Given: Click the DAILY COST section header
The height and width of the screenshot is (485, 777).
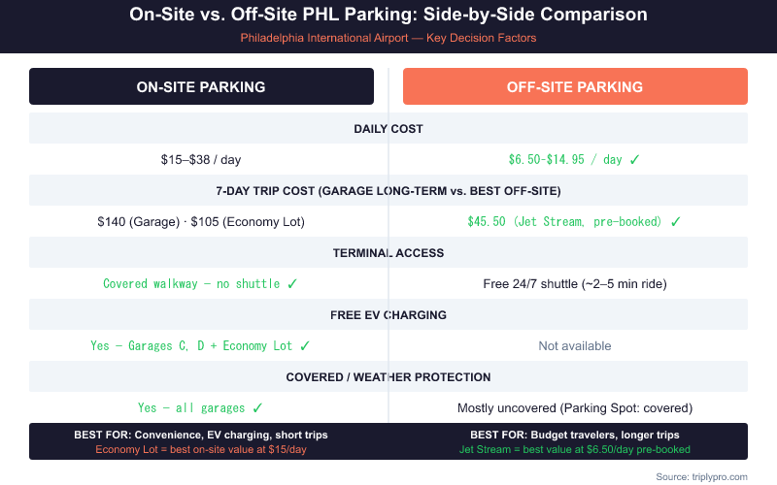Looking at the screenshot, I should pyautogui.click(x=388, y=129).
